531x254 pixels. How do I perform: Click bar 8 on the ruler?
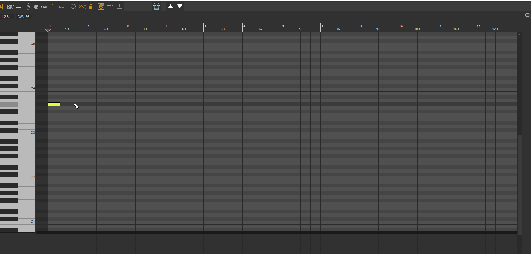click(322, 27)
